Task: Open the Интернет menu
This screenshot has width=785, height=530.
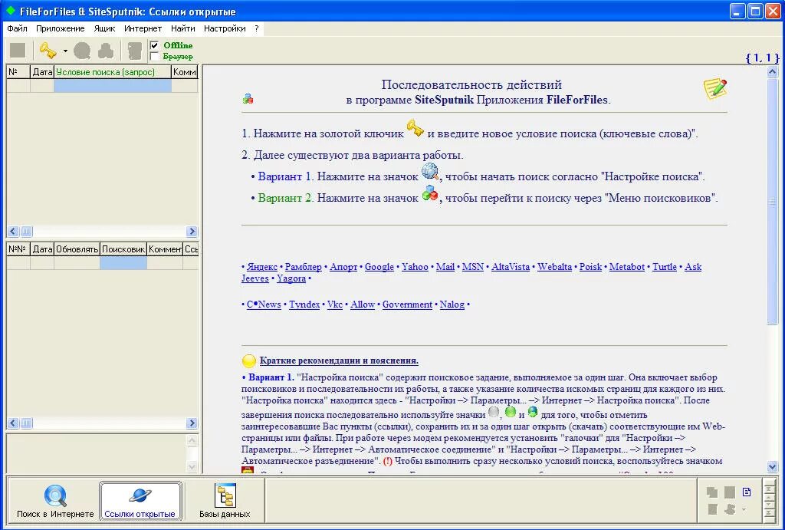Action: pyautogui.click(x=143, y=28)
